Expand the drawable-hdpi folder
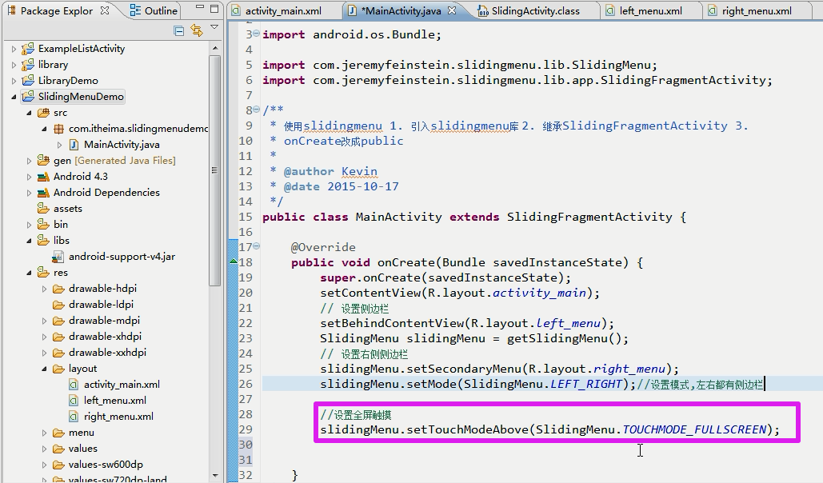The height and width of the screenshot is (483, 823). (45, 289)
